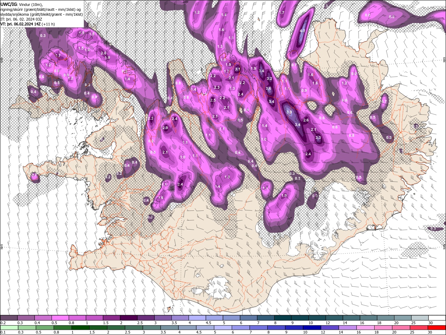Click the 3.1 snowfall value on the map
This screenshot has height=335, width=446.
click(238, 69)
